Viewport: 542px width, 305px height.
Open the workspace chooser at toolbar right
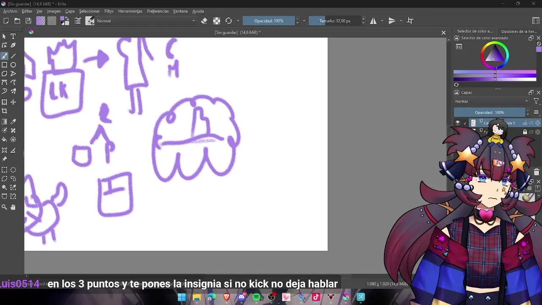tap(536, 21)
